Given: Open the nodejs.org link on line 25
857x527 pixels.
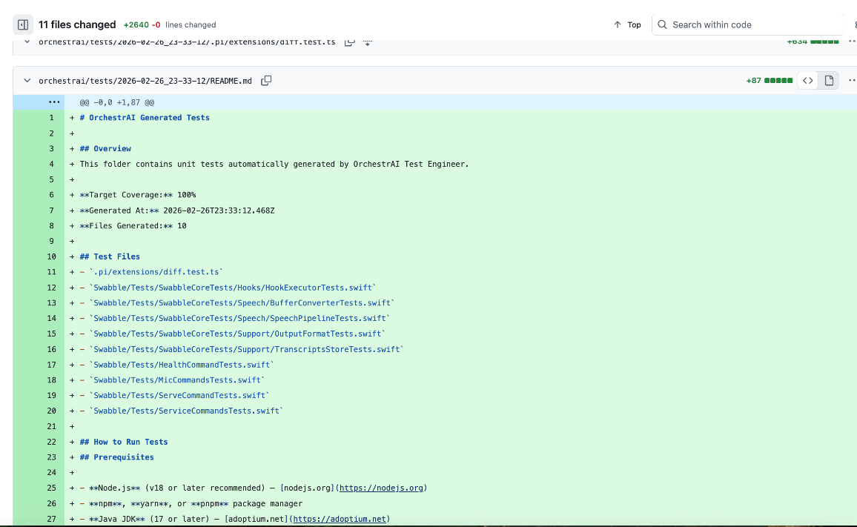Looking at the screenshot, I should point(381,488).
